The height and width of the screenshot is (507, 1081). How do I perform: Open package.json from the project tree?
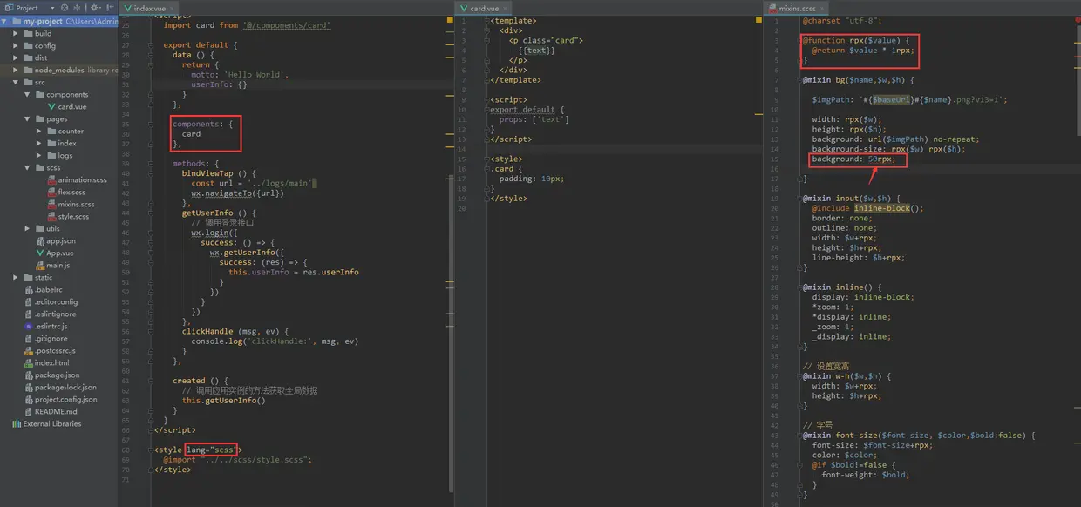(57, 375)
